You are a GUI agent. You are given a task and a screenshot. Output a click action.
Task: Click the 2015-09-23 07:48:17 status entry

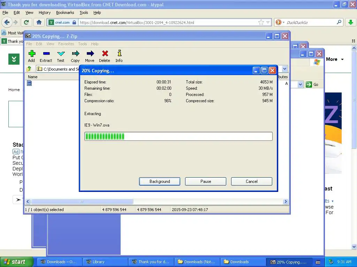pos(190,210)
